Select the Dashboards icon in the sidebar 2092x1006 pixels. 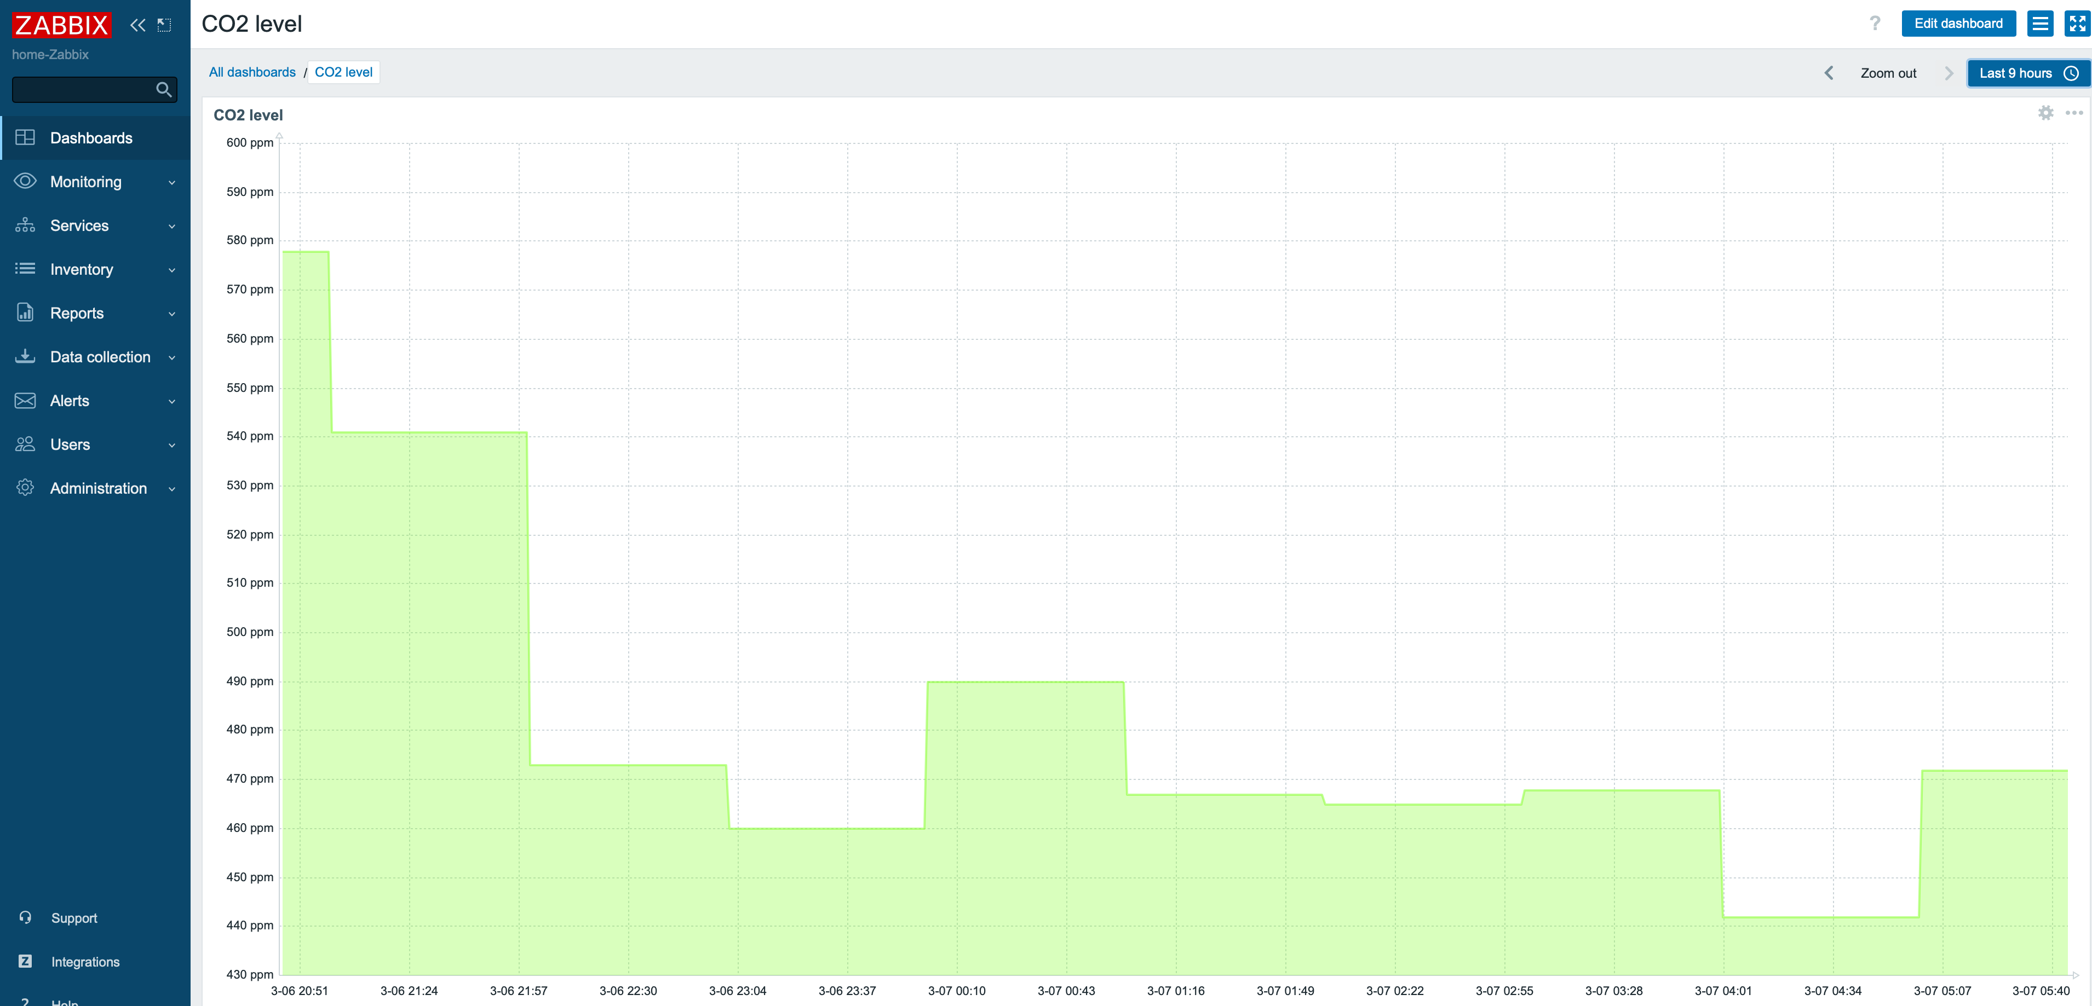tap(25, 137)
